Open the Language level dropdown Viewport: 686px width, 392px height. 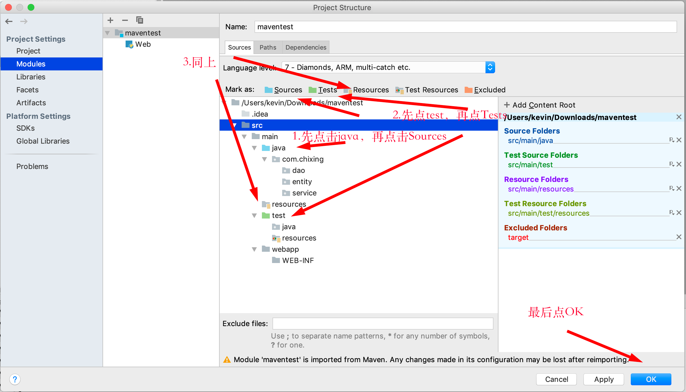pos(490,67)
